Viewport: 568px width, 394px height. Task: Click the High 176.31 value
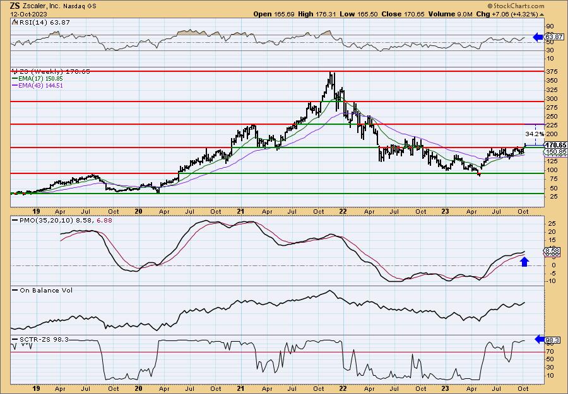[x=317, y=14]
